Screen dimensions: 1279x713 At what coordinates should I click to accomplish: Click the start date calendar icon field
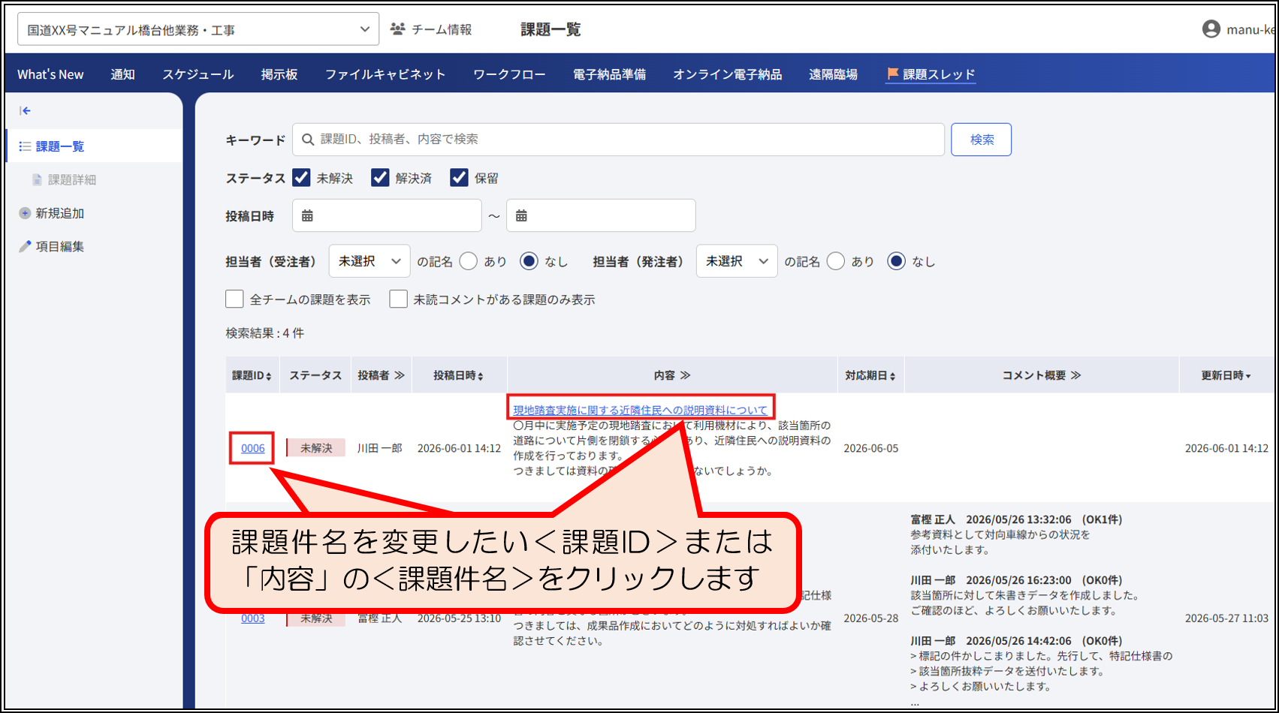387,216
